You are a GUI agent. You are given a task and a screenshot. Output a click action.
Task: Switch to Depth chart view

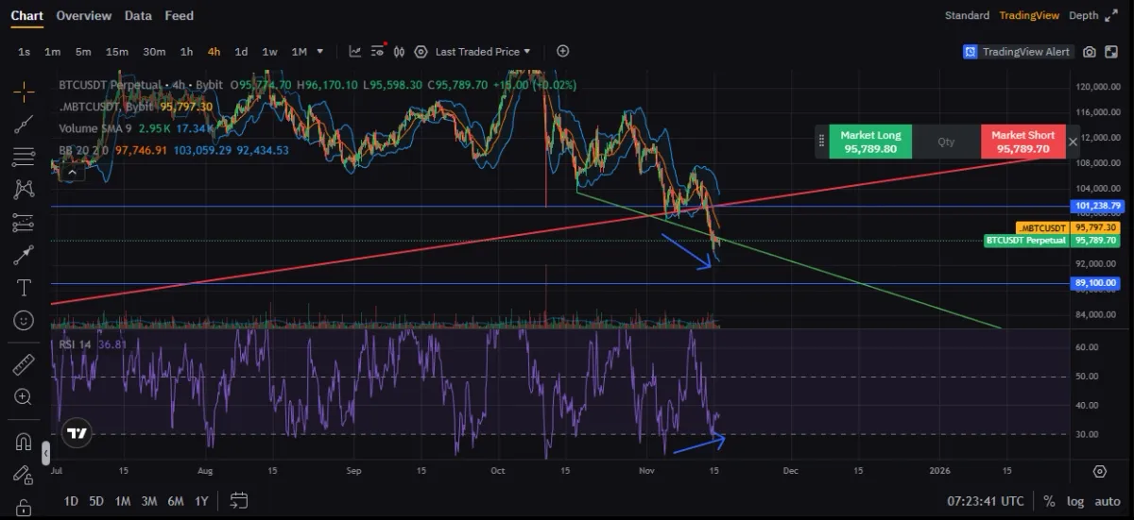coord(1084,15)
